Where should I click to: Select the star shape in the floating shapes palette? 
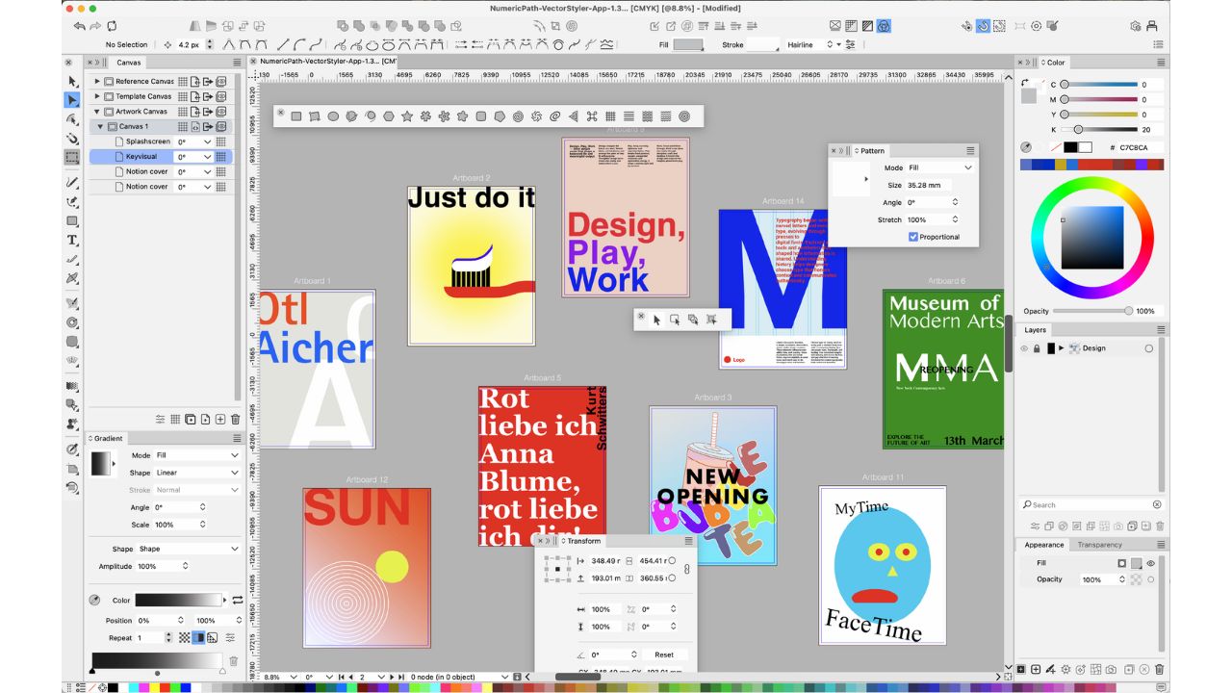408,115
